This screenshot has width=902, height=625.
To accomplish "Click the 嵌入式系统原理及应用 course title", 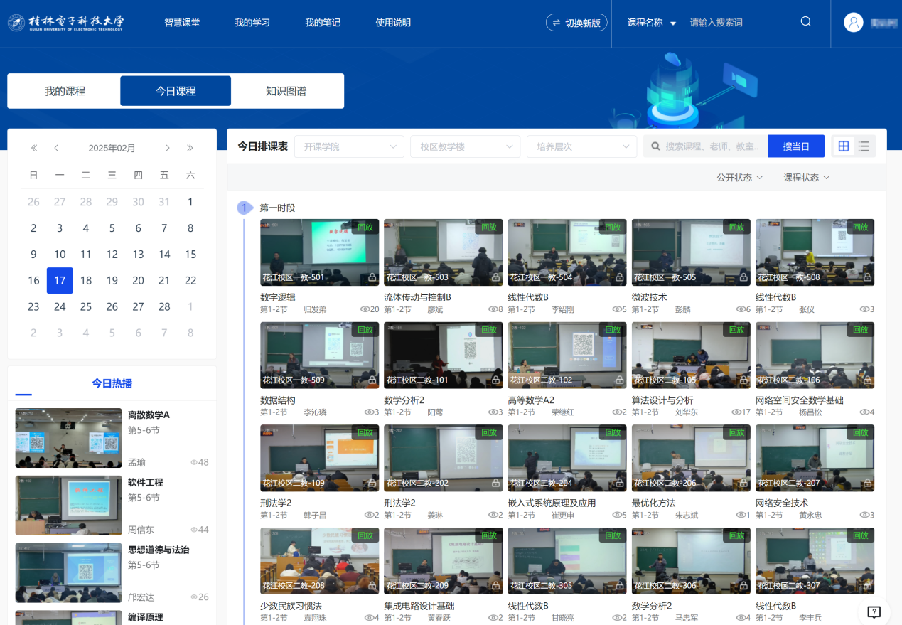I will point(552,503).
